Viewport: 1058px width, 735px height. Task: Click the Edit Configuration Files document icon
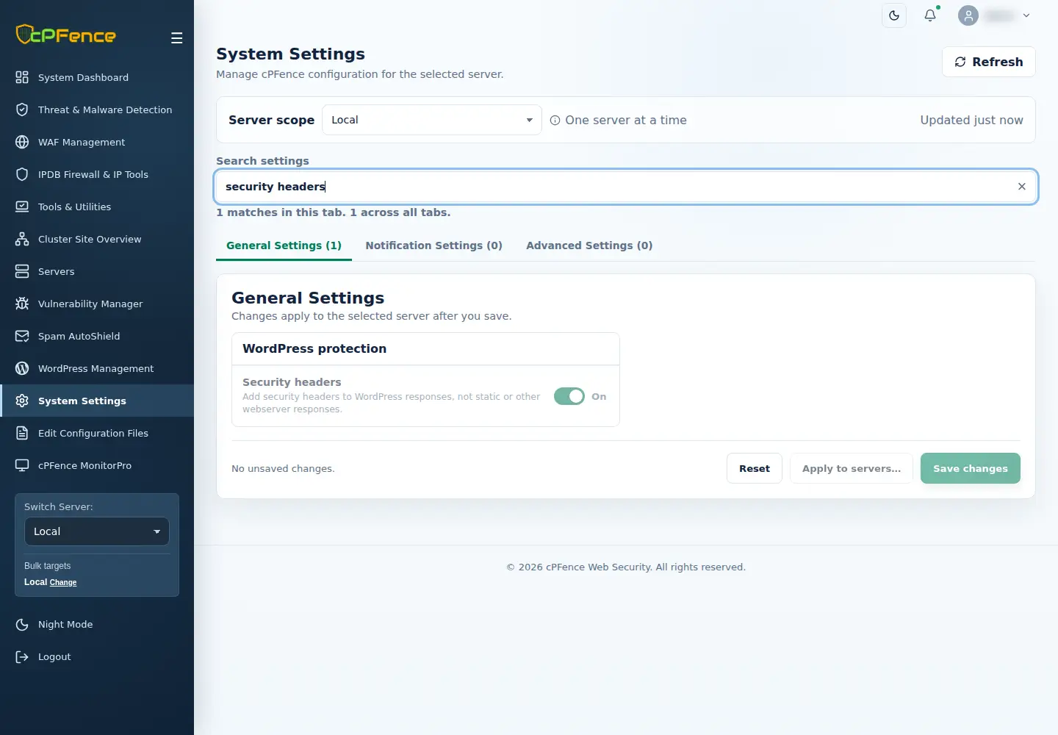pyautogui.click(x=22, y=433)
